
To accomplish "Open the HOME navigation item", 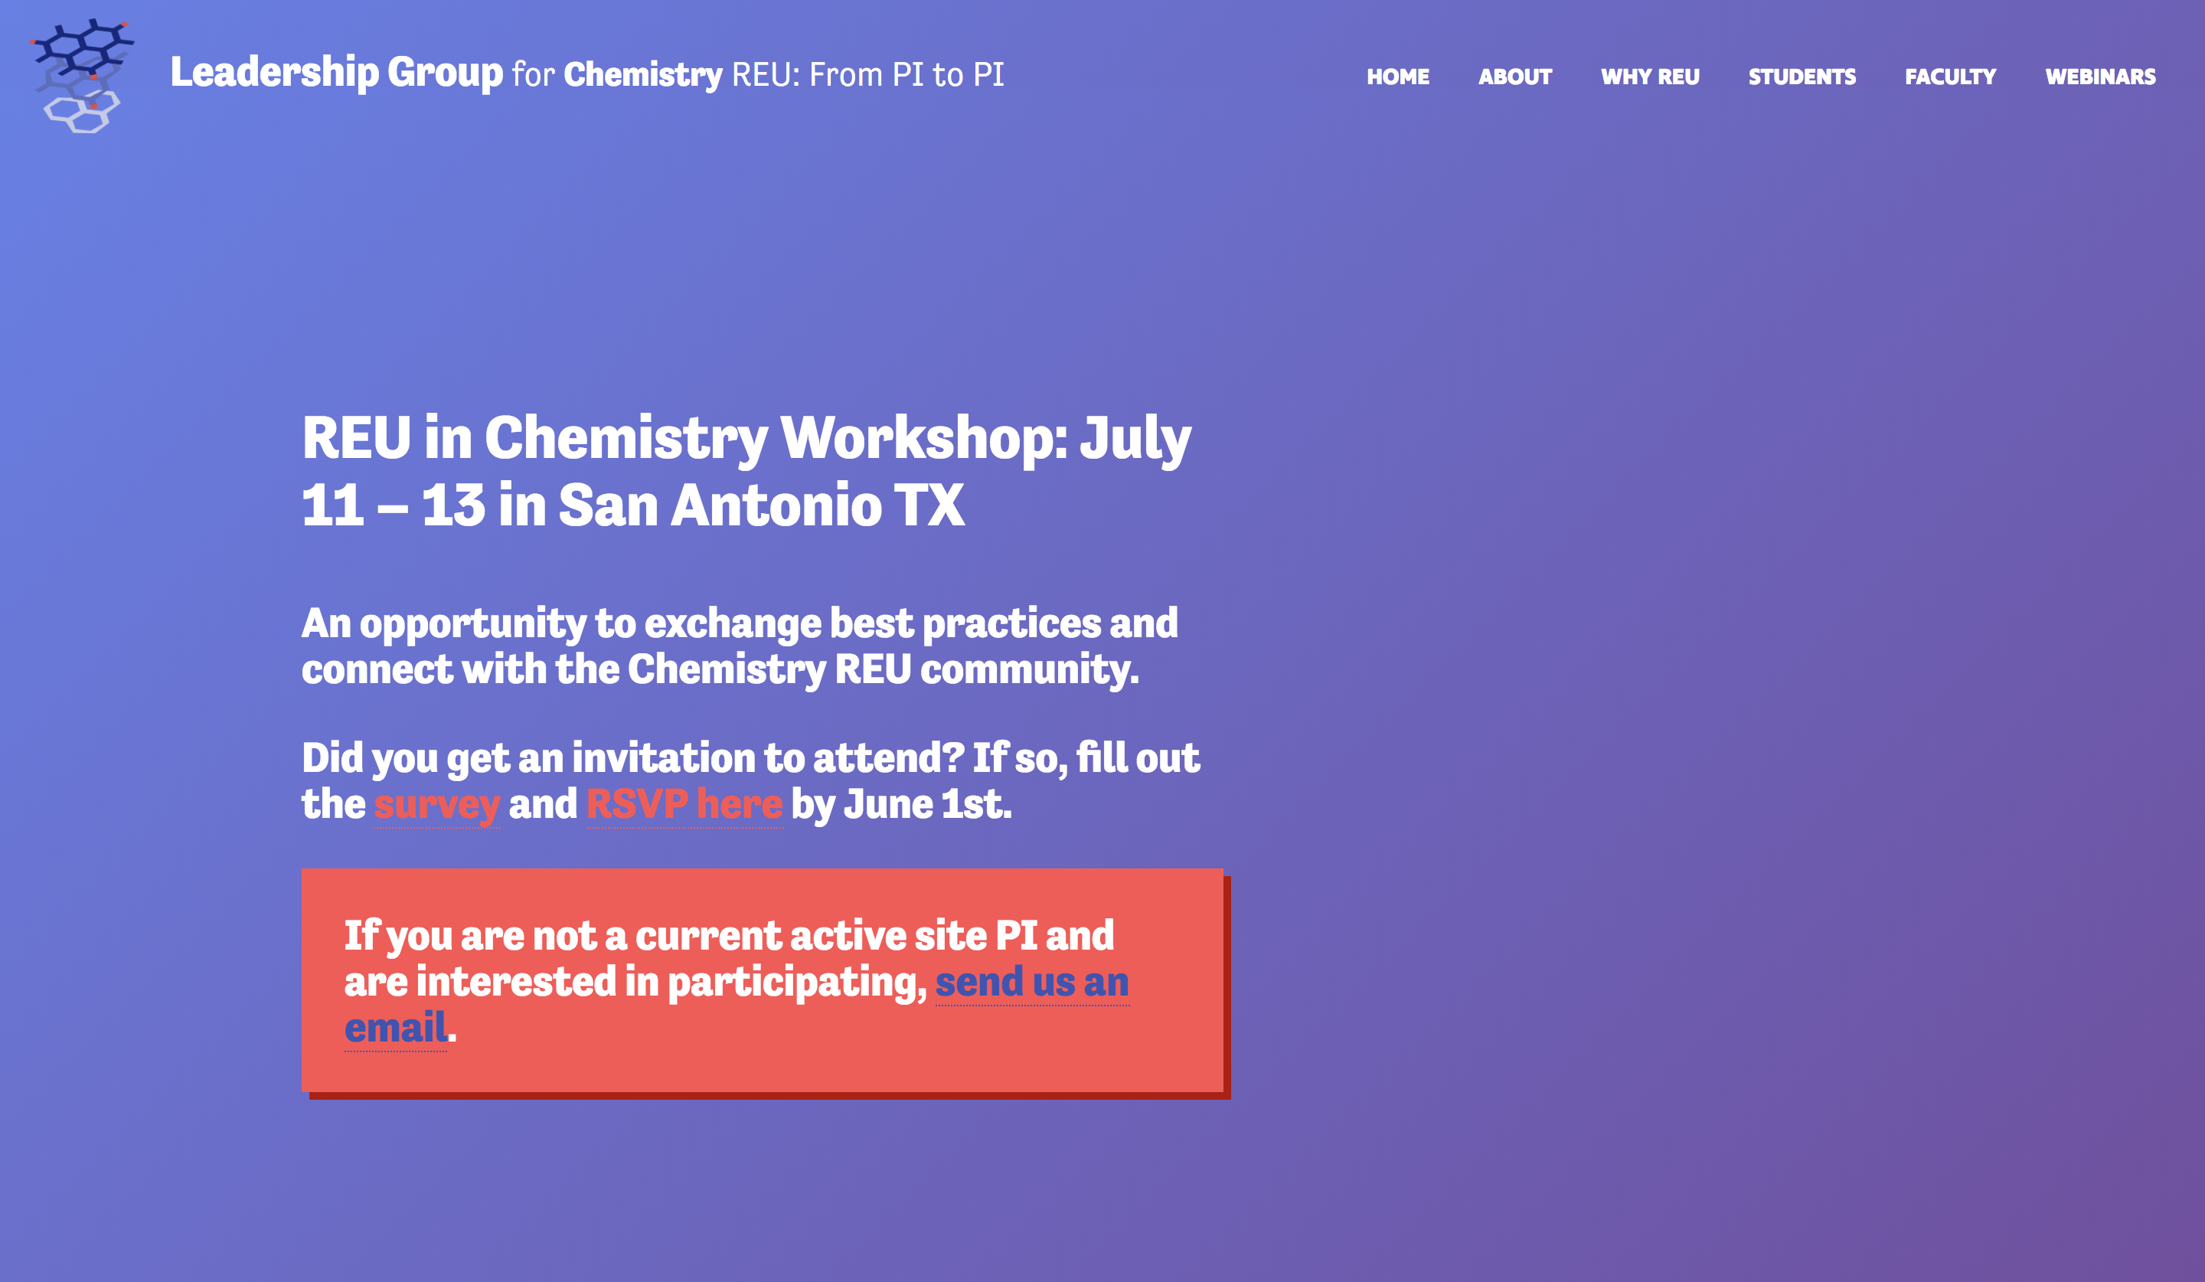I will point(1398,77).
